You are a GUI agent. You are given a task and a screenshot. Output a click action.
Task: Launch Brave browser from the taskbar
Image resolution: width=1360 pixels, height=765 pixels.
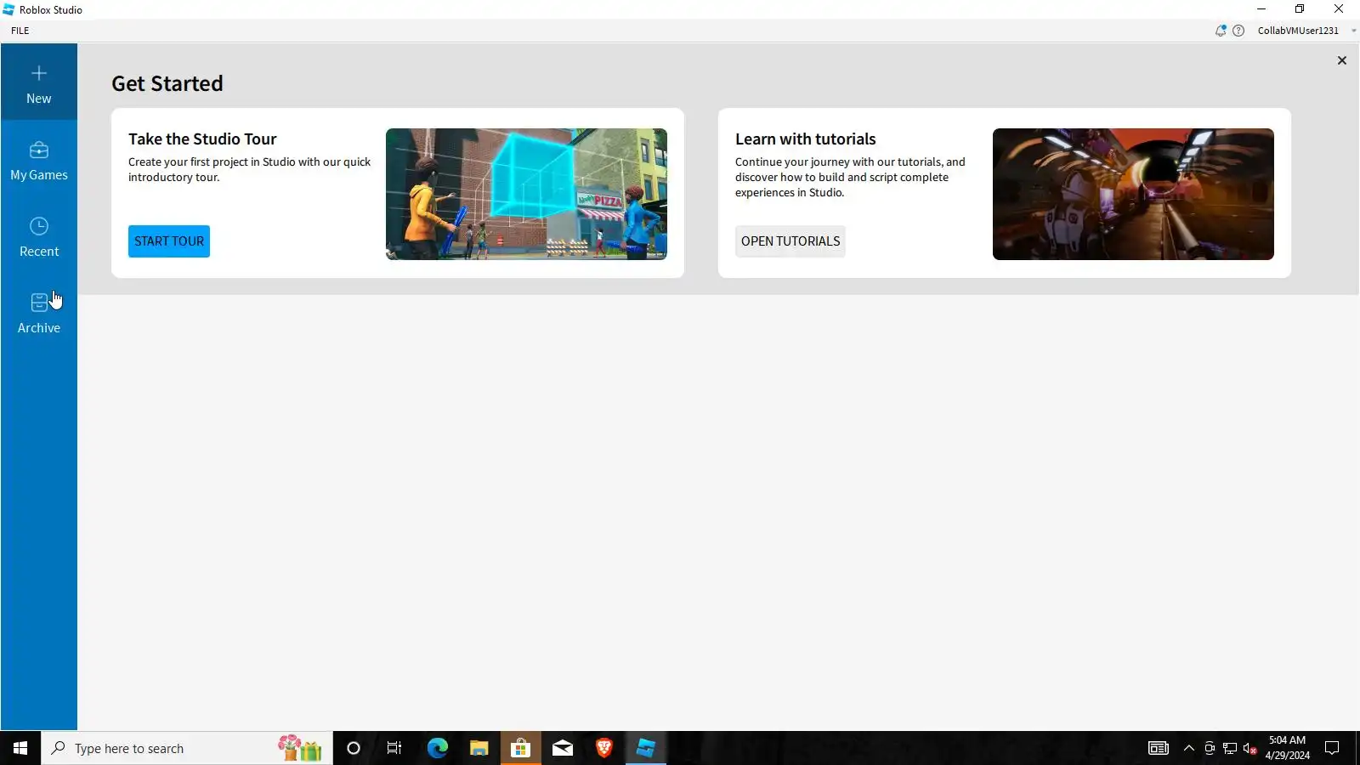[604, 748]
